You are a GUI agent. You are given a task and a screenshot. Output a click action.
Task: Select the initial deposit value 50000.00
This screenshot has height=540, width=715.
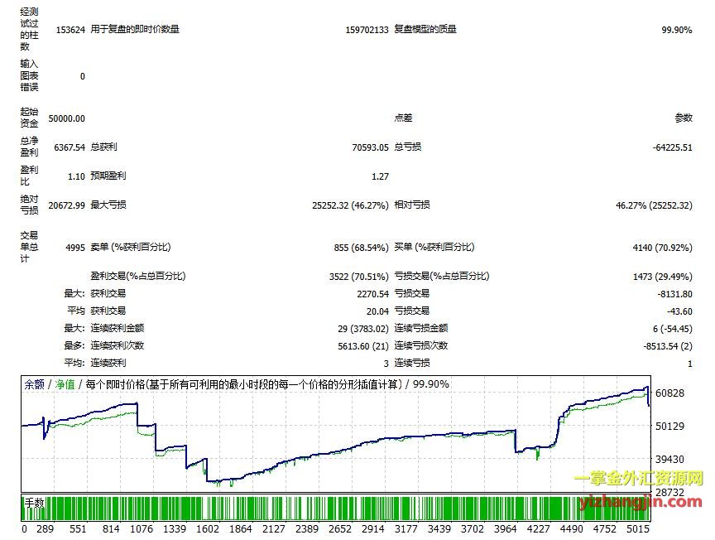(67, 118)
